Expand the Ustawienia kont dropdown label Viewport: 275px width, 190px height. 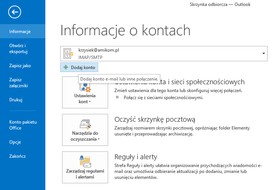pyautogui.click(x=85, y=99)
